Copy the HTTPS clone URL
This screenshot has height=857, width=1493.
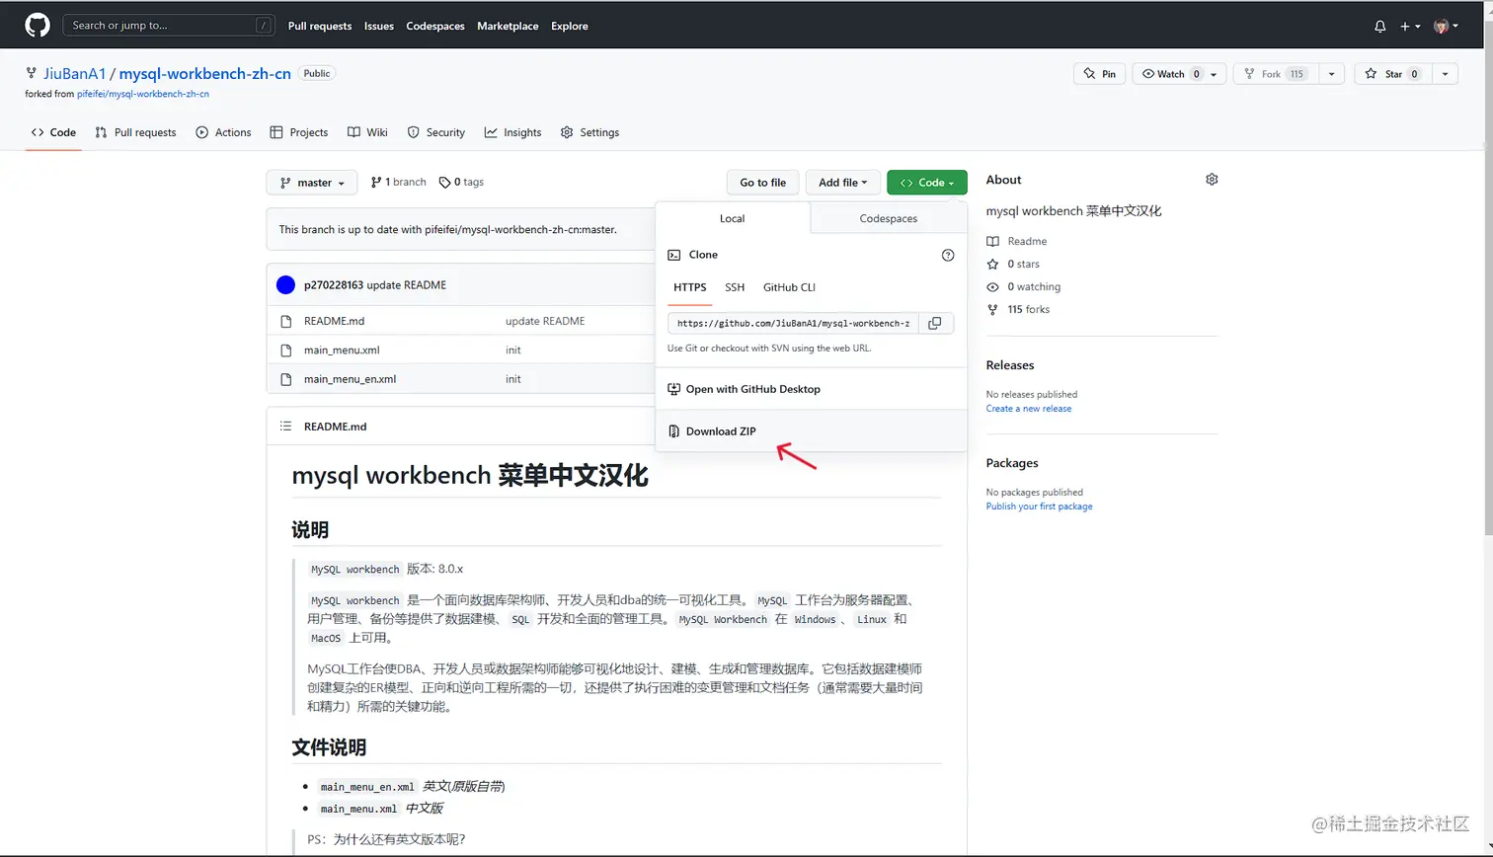[935, 323]
